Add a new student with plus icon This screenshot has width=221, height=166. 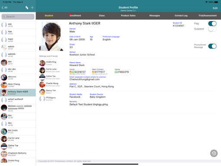coord(32,8)
